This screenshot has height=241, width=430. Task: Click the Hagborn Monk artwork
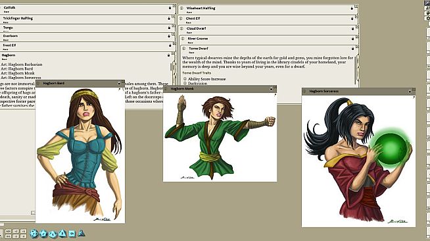pos(220,137)
